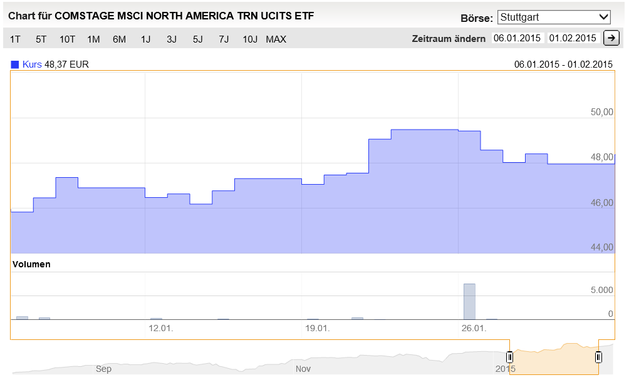The height and width of the screenshot is (380, 629).
Task: Choose the 6M time range
Action: pyautogui.click(x=119, y=39)
